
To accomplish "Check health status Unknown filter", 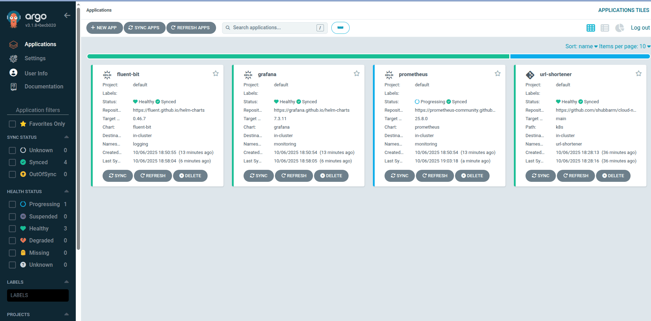I will 12,265.
